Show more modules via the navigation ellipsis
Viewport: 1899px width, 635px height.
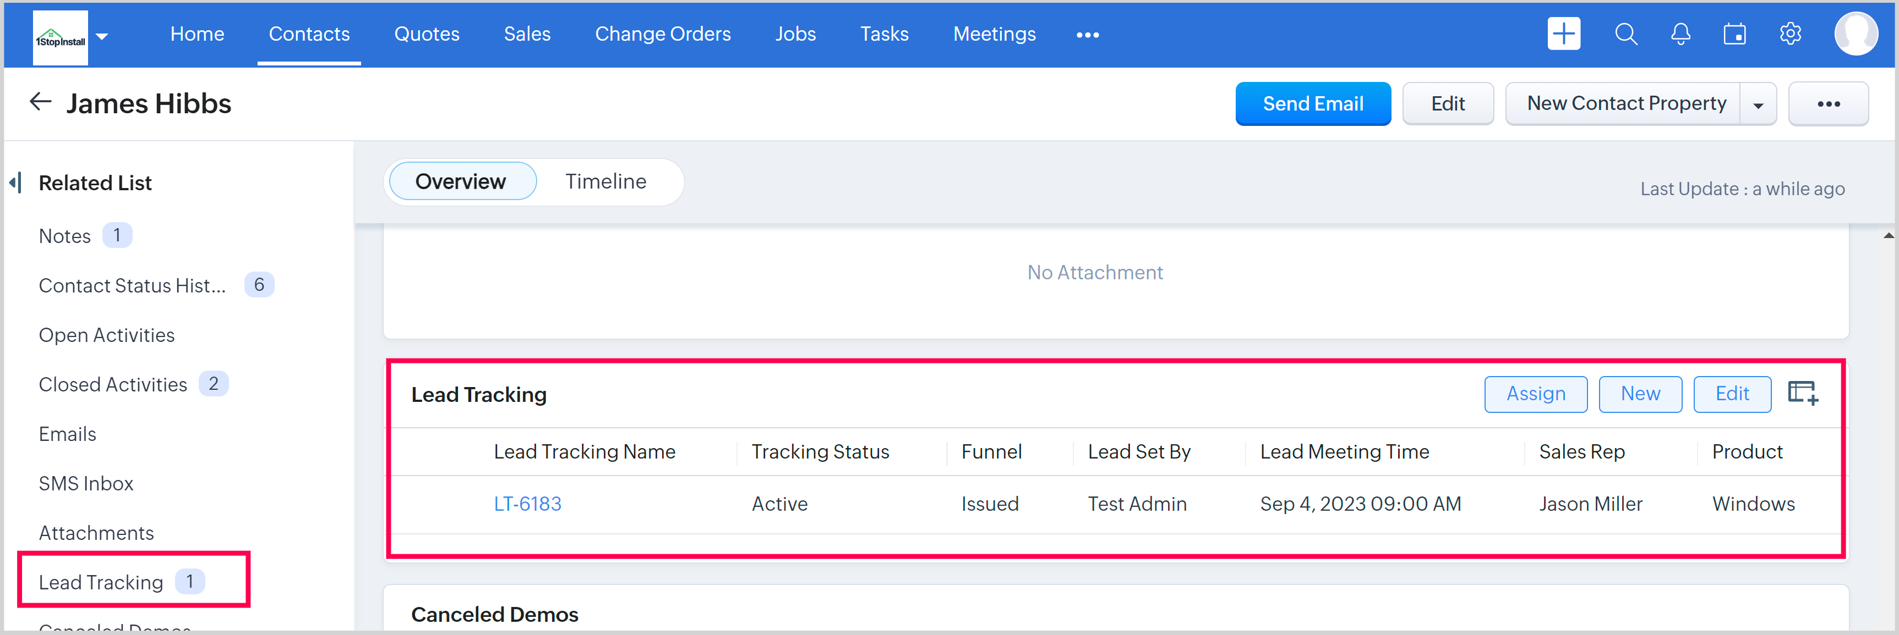[1087, 35]
